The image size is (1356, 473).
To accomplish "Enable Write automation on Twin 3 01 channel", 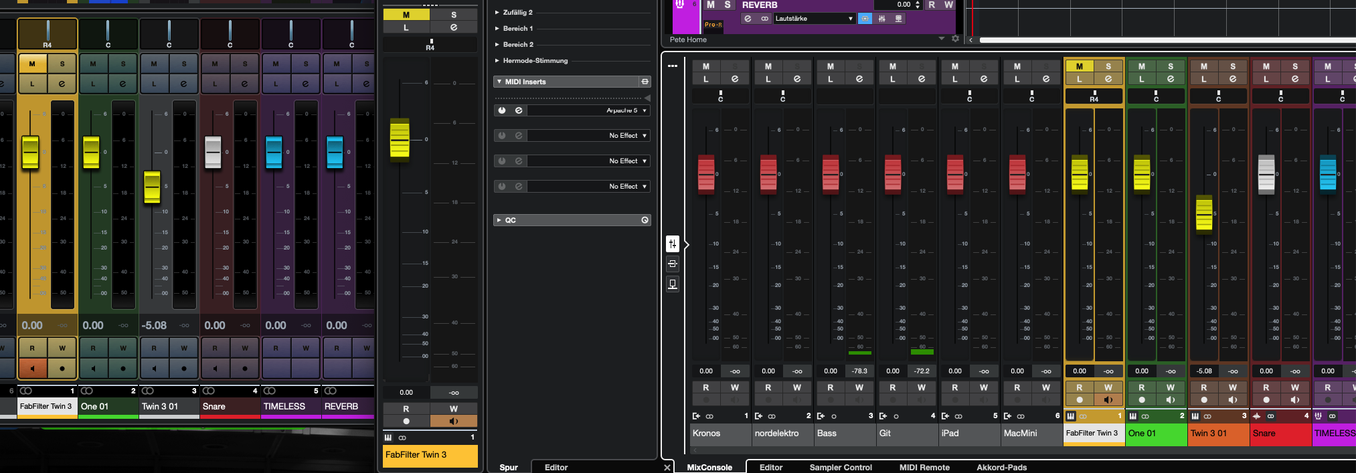I will [1232, 387].
